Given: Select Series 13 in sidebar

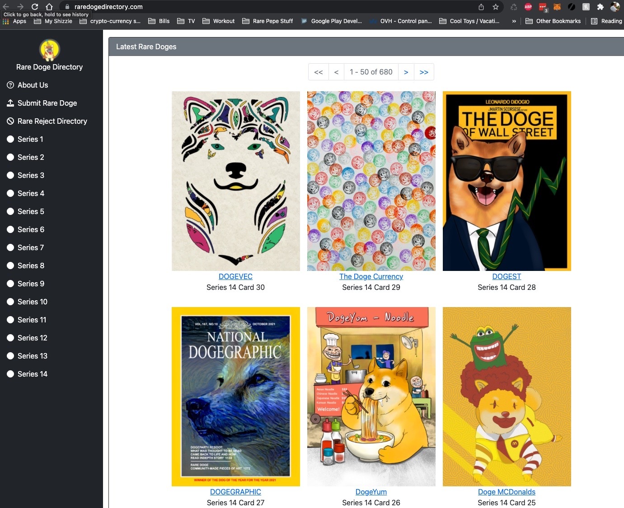Looking at the screenshot, I should pyautogui.click(x=32, y=356).
